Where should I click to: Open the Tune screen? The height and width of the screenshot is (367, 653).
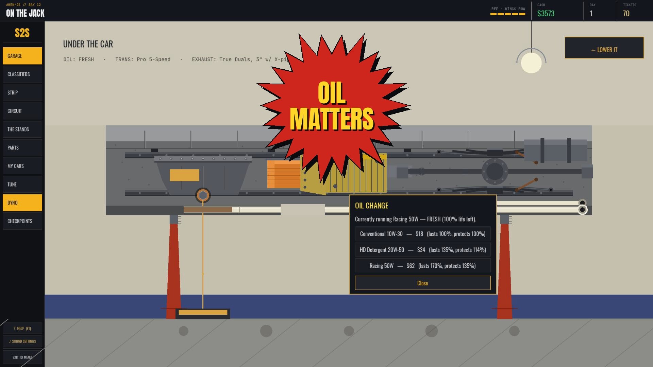click(22, 184)
